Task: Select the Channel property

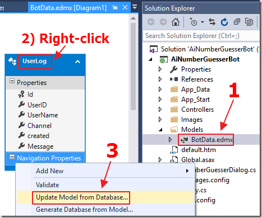Action: [x=39, y=126]
